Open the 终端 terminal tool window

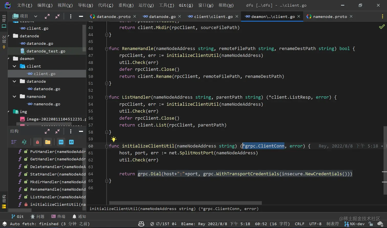[58, 216]
